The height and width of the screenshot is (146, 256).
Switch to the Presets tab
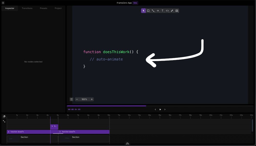(44, 8)
